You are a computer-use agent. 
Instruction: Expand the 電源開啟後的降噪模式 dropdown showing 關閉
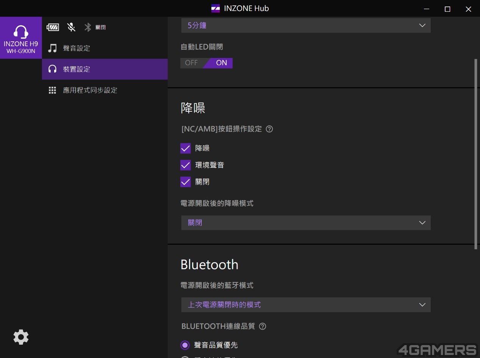[306, 223]
